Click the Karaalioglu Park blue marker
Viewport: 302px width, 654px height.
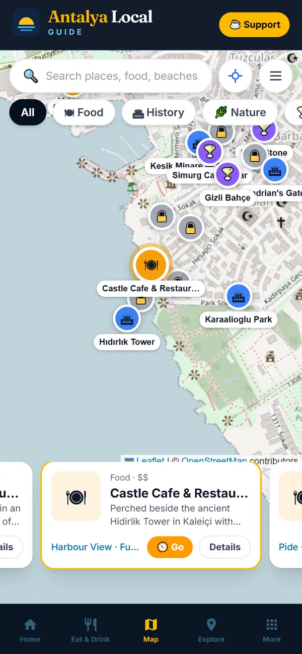(239, 296)
